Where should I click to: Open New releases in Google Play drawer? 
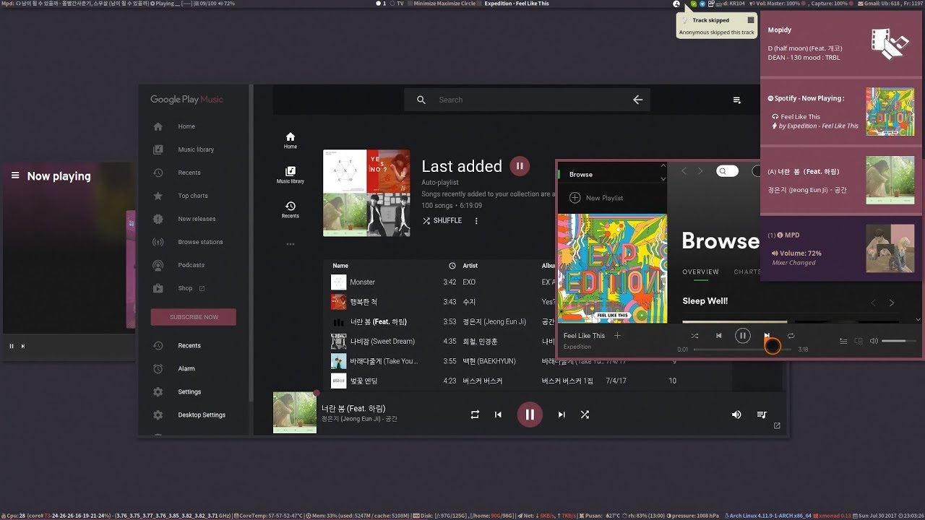[197, 219]
